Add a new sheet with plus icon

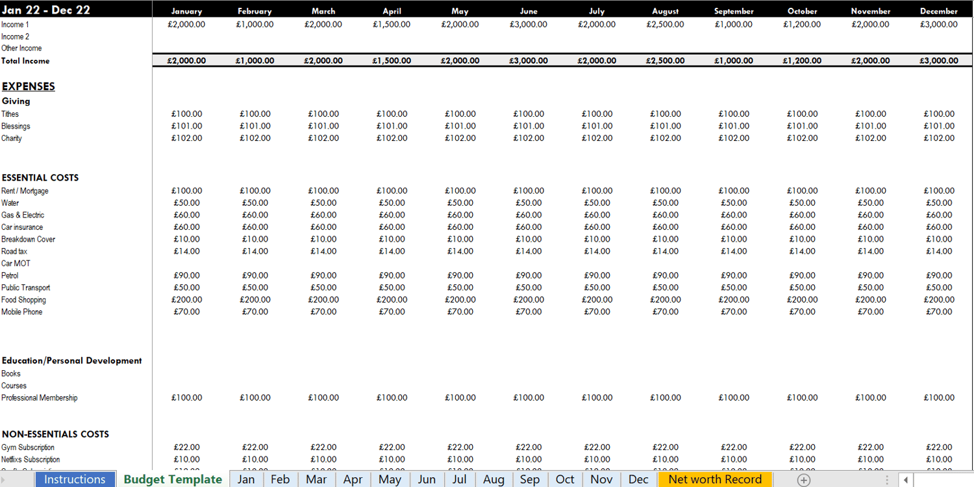[x=803, y=480]
